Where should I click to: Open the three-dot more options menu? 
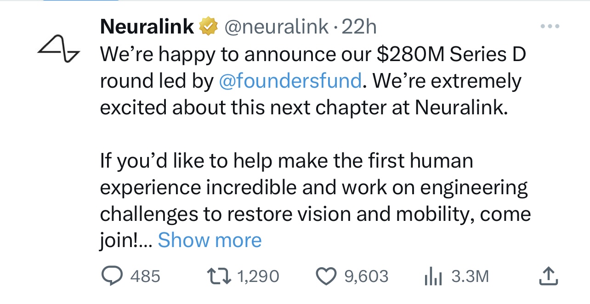[550, 27]
